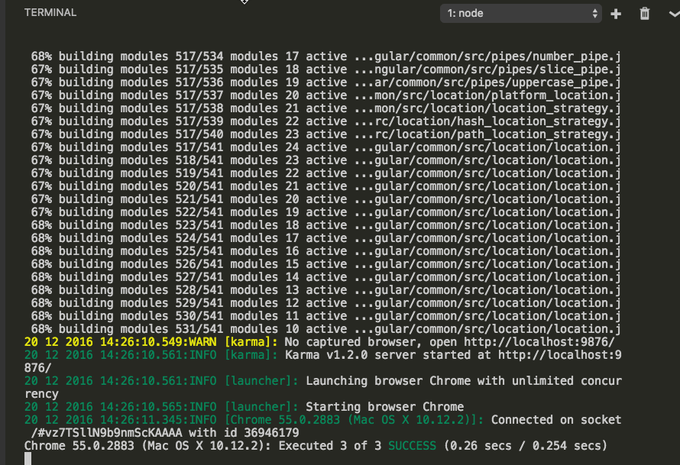Screen dimensions: 680x465
Task: Click the socket id line 'with id 36946179'
Action: tap(244, 433)
